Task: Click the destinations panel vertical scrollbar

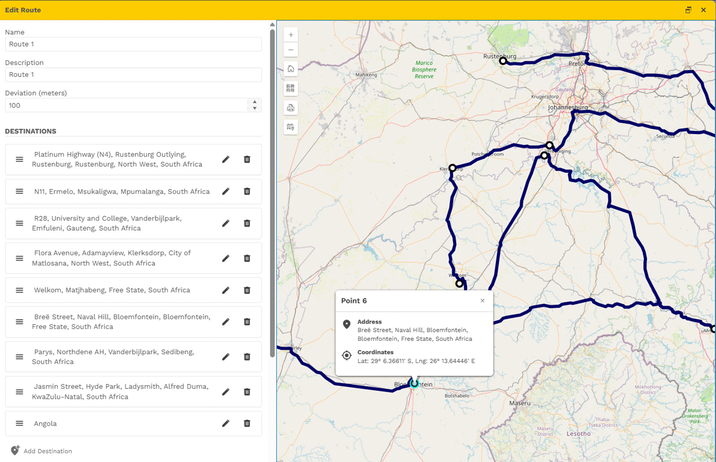Action: coord(273,194)
